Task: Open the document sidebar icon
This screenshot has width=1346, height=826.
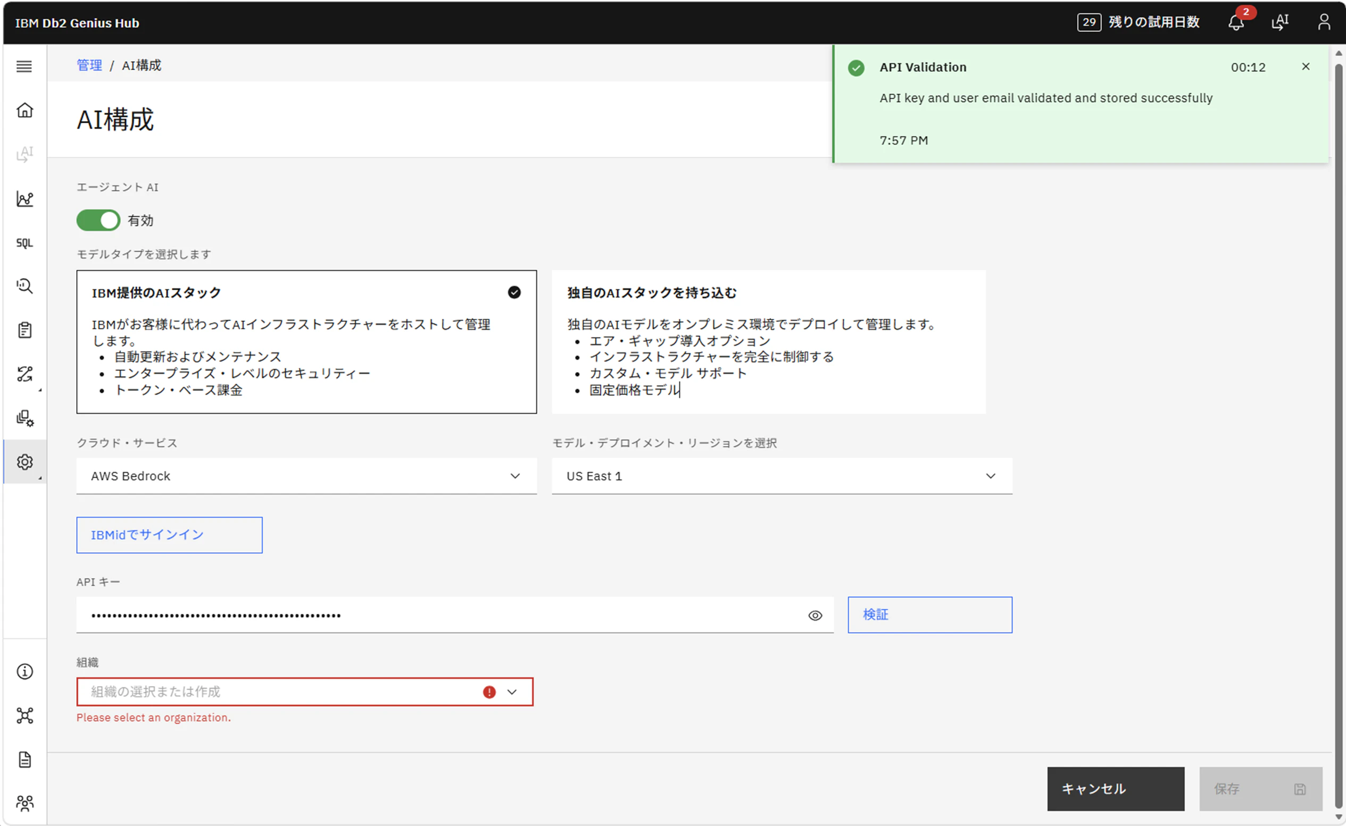Action: point(24,760)
